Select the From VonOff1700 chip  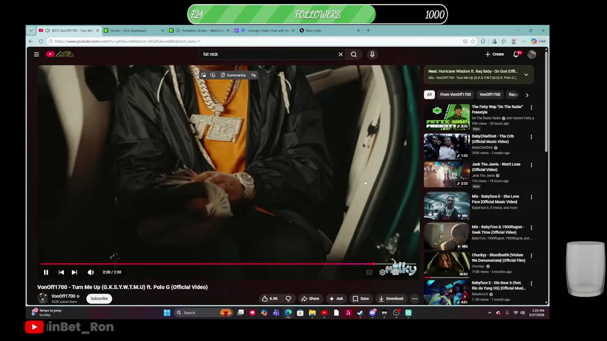tap(455, 94)
